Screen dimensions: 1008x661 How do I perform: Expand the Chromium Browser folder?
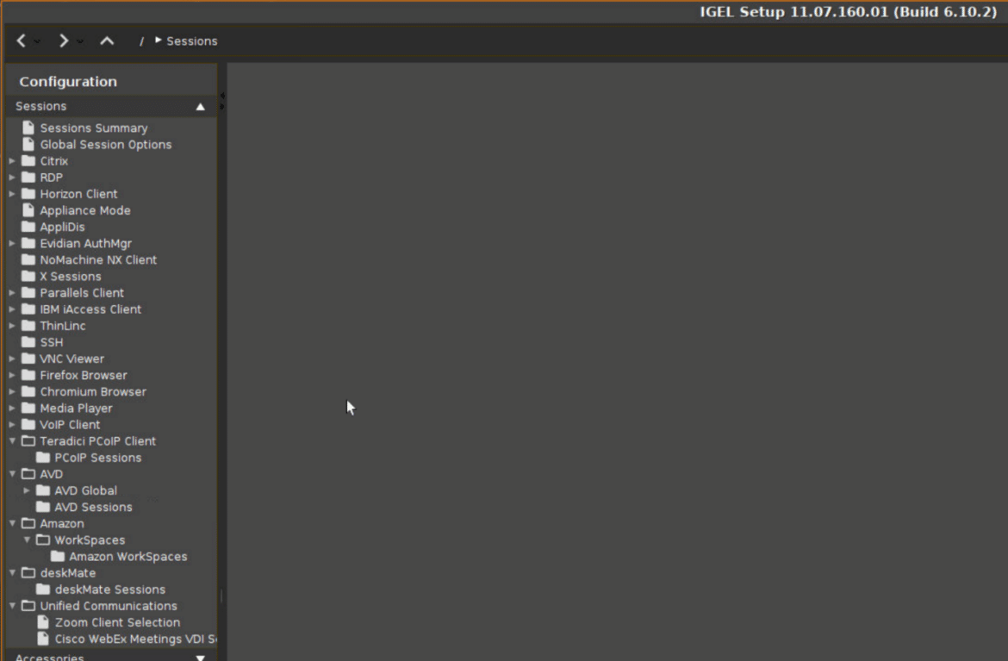pos(12,391)
